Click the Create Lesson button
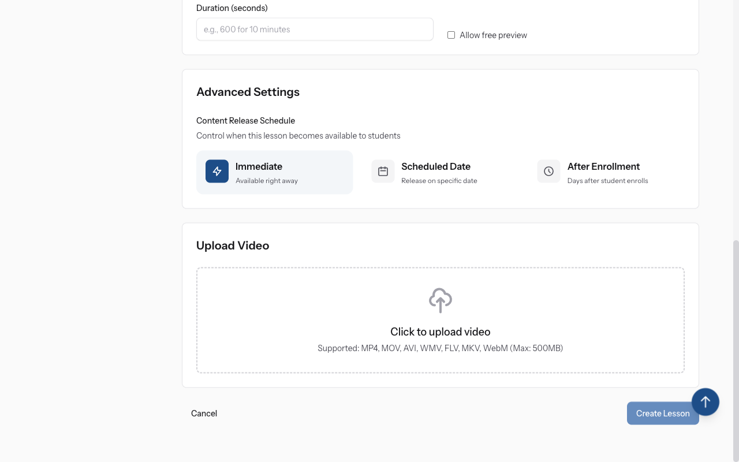 tap(663, 413)
